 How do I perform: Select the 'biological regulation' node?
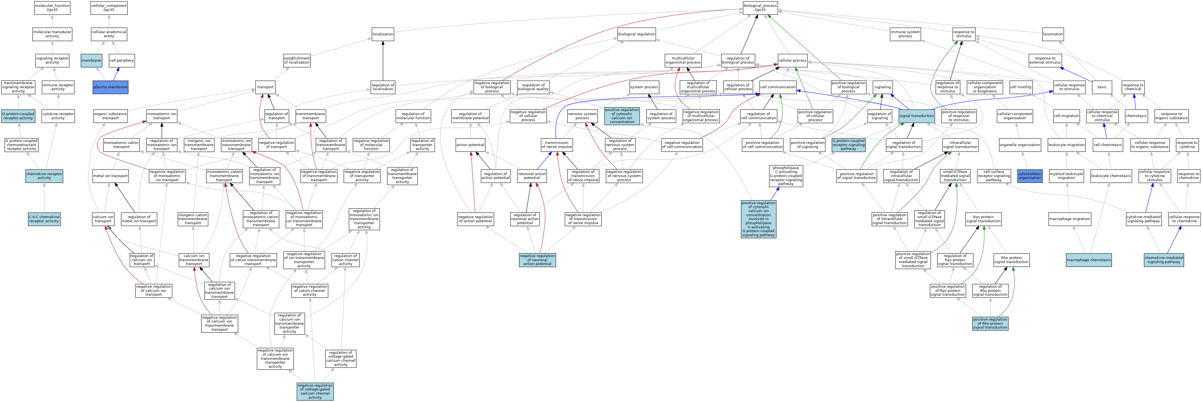click(x=637, y=34)
